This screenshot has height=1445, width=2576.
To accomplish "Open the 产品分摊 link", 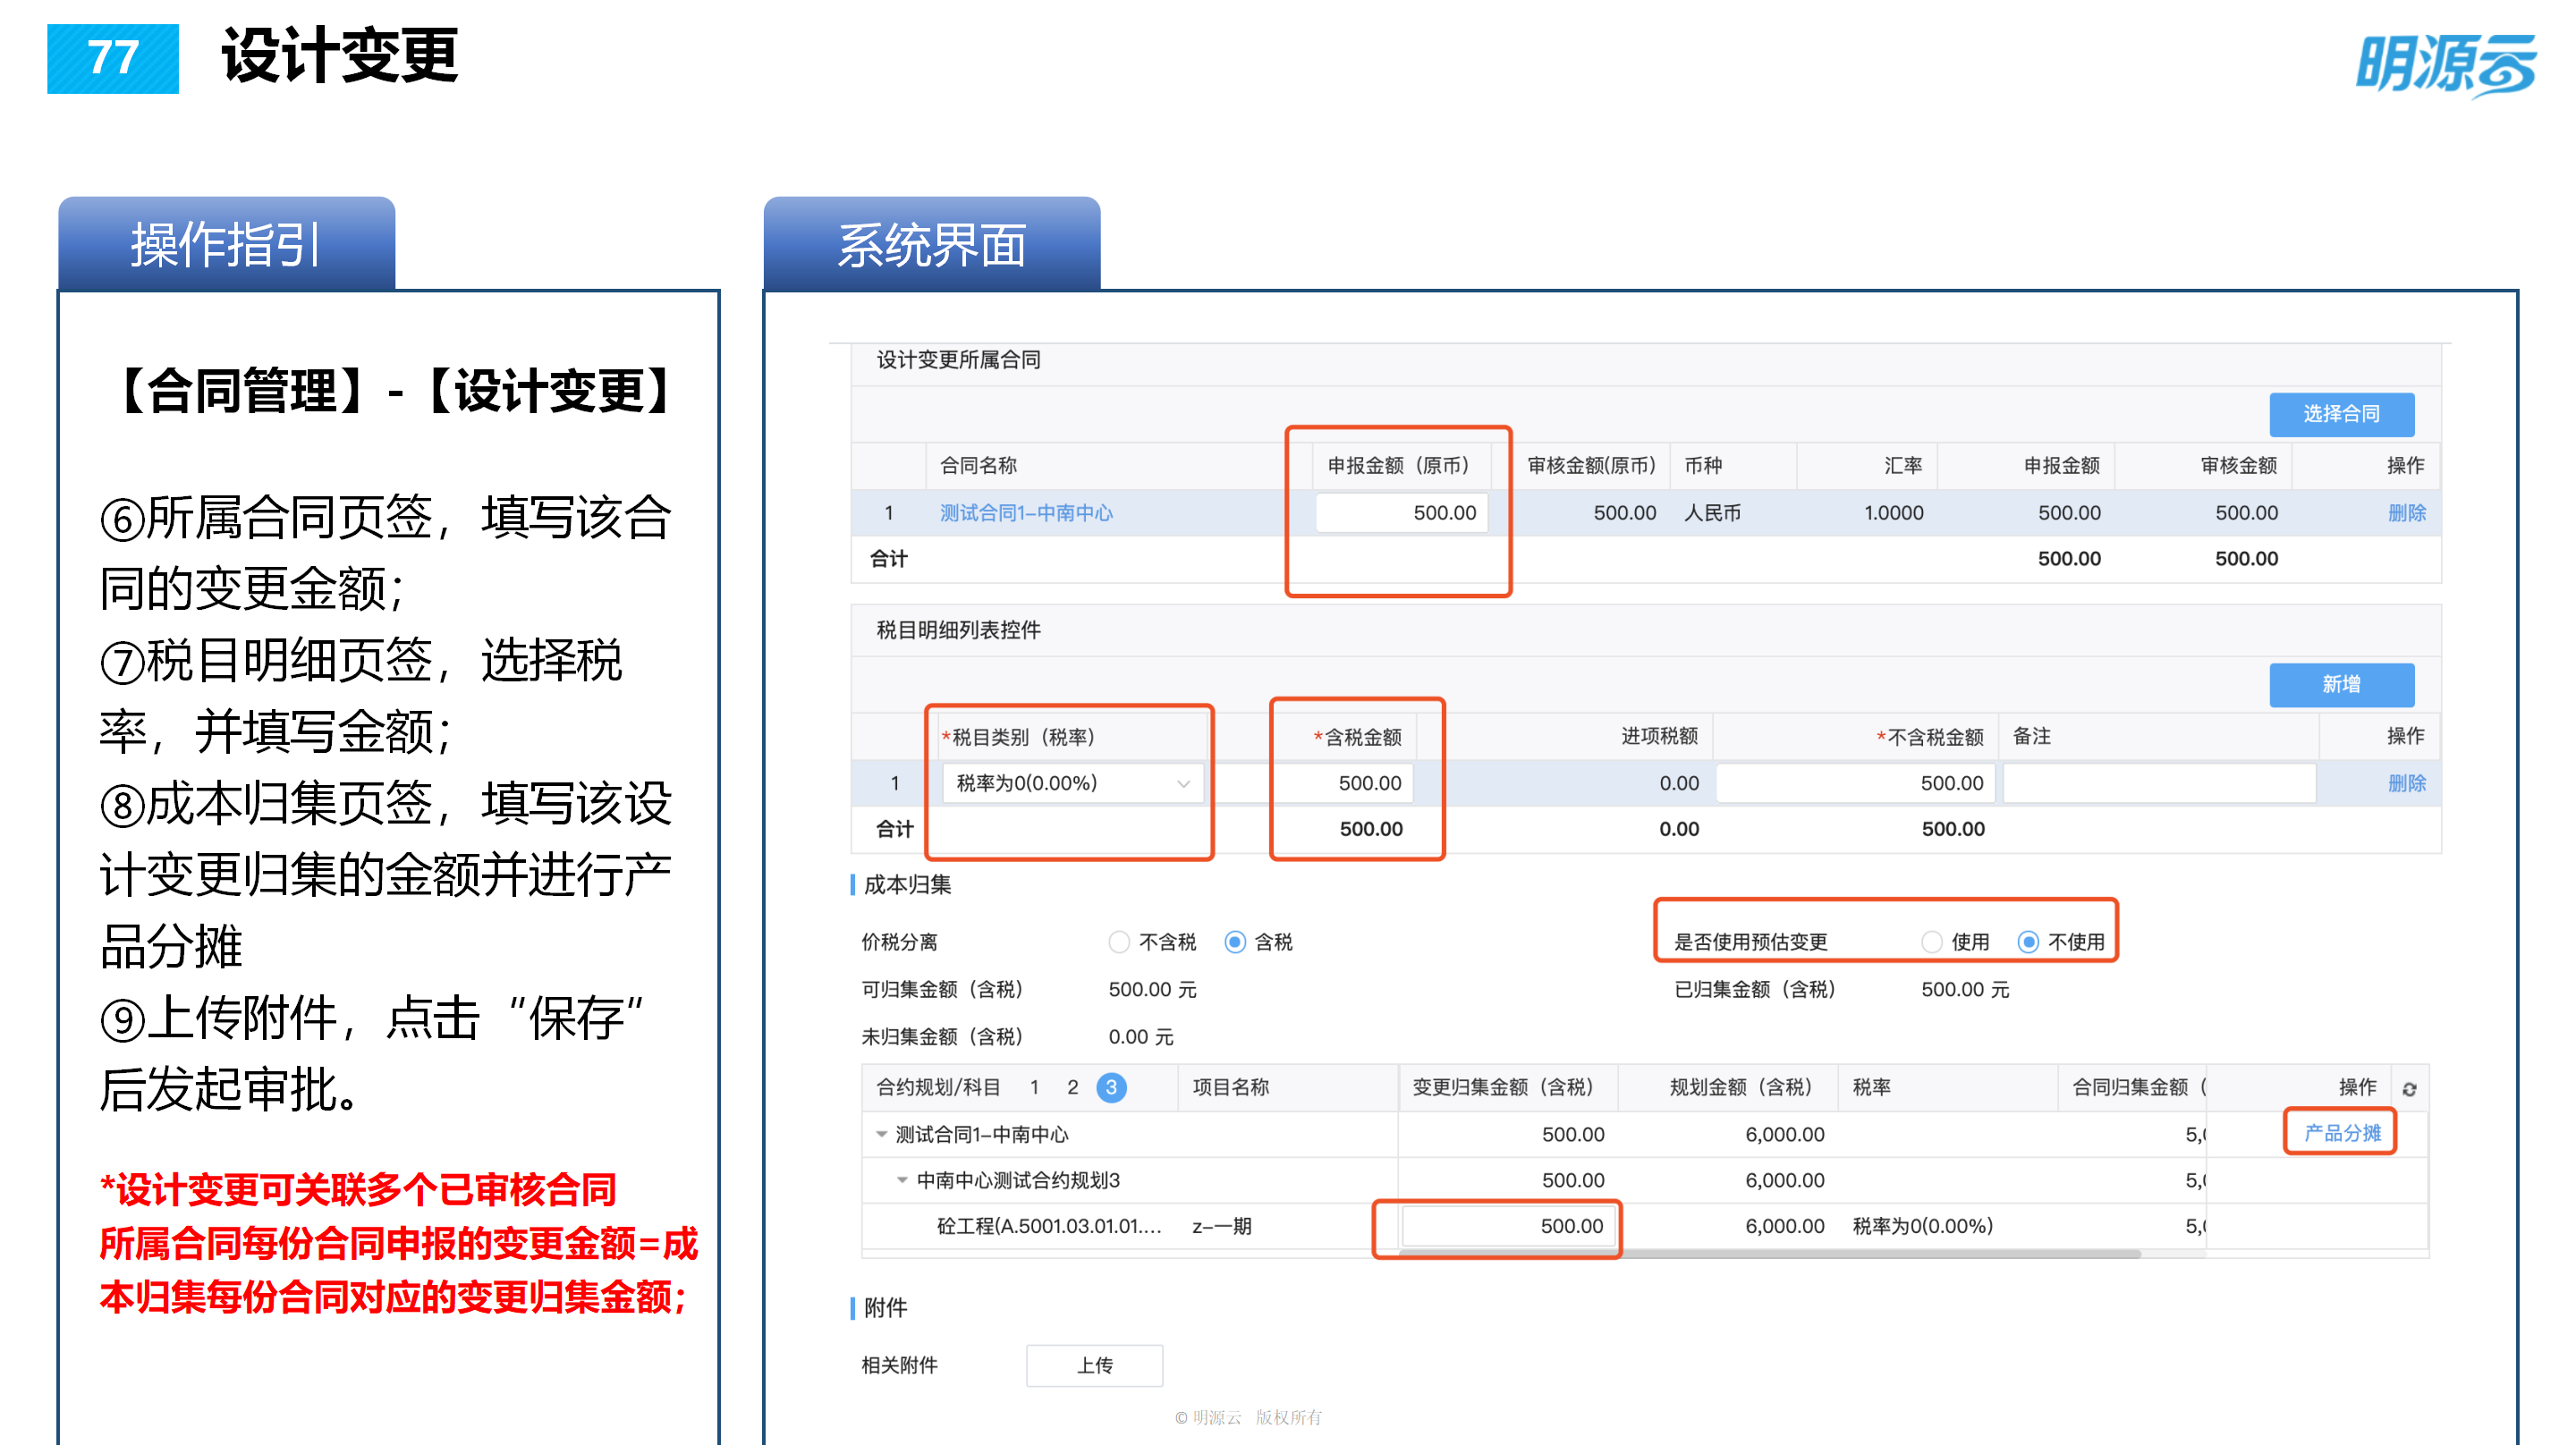I will click(x=2340, y=1134).
